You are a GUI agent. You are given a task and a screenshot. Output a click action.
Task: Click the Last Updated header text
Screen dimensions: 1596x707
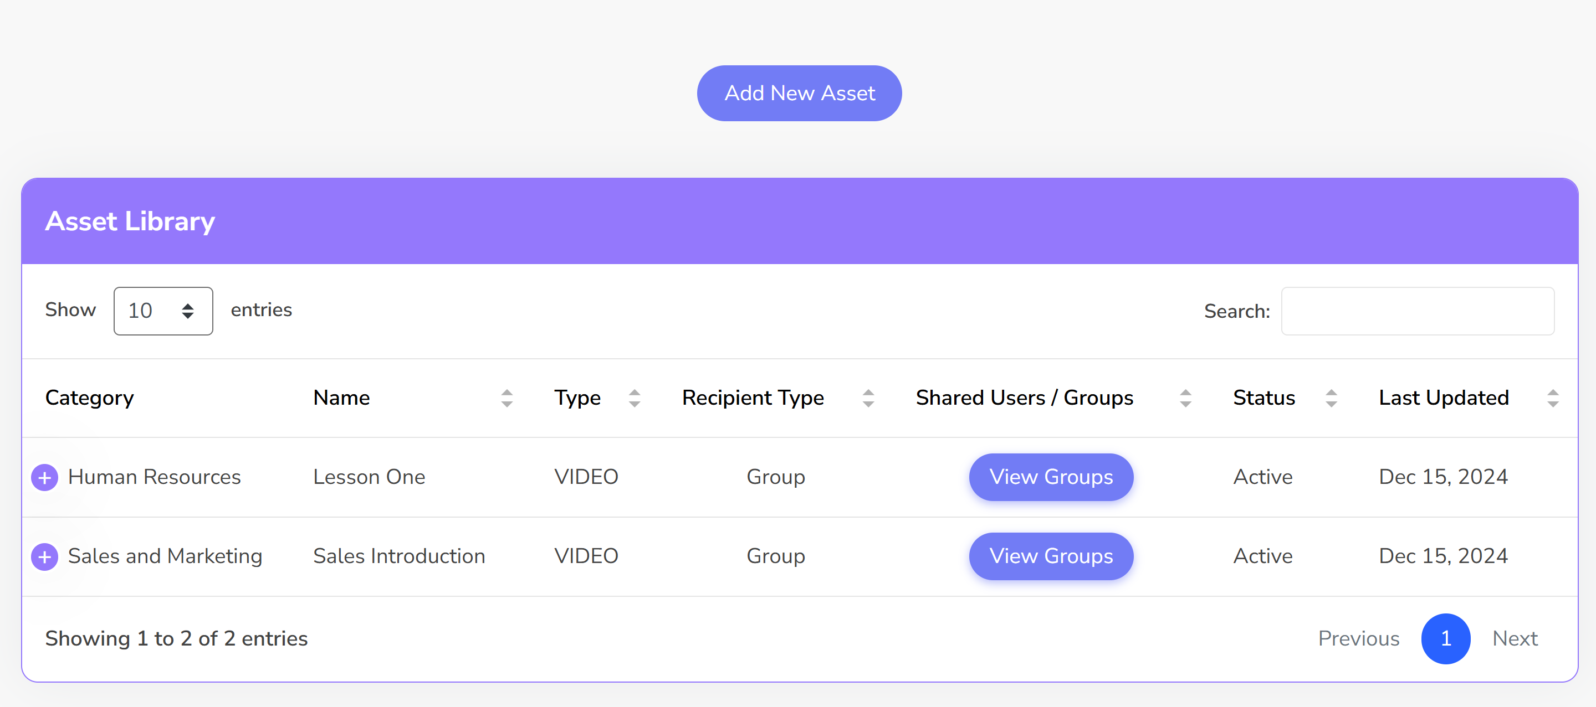point(1443,398)
